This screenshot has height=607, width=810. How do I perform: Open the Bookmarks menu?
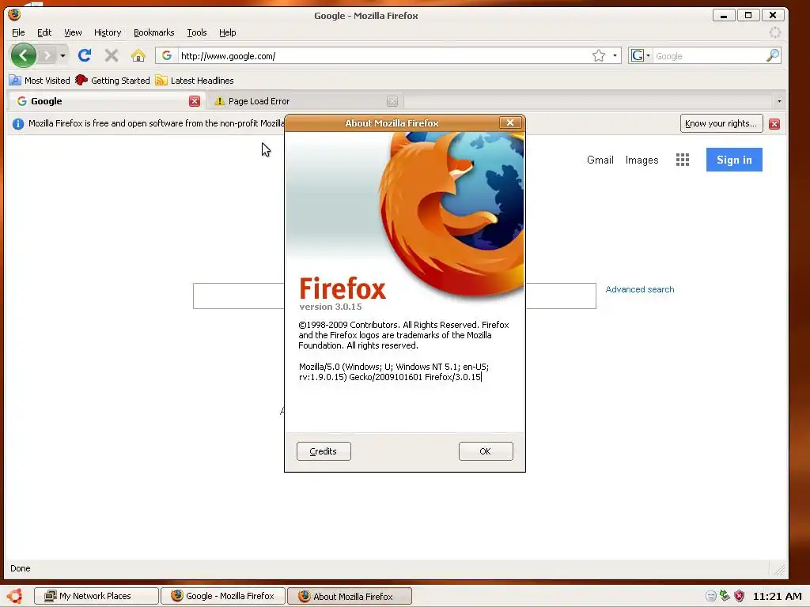pyautogui.click(x=154, y=32)
